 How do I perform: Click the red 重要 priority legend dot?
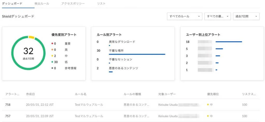(52, 43)
